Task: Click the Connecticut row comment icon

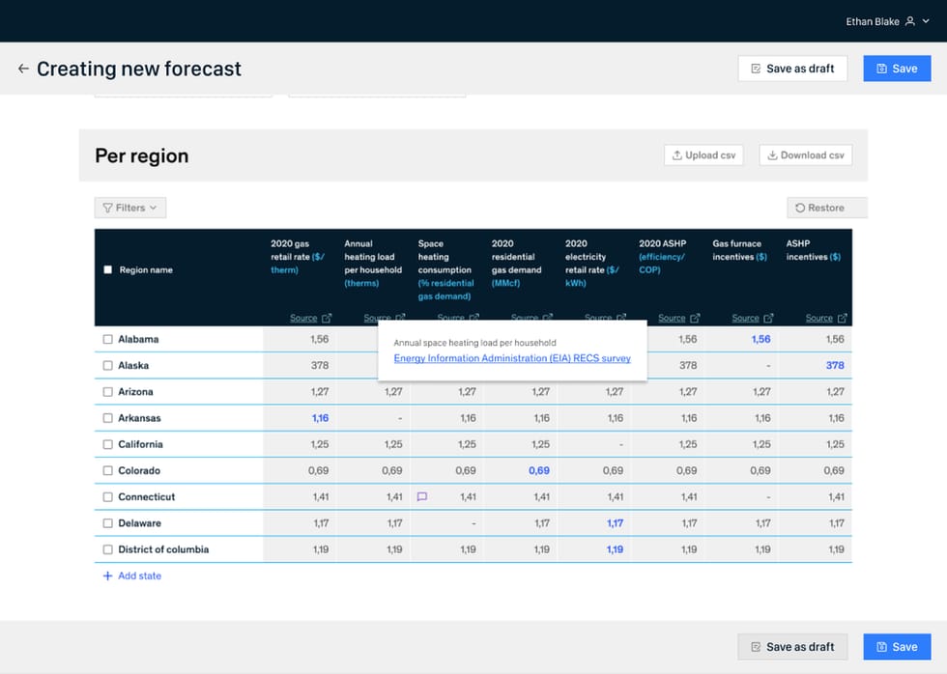Action: [x=422, y=496]
